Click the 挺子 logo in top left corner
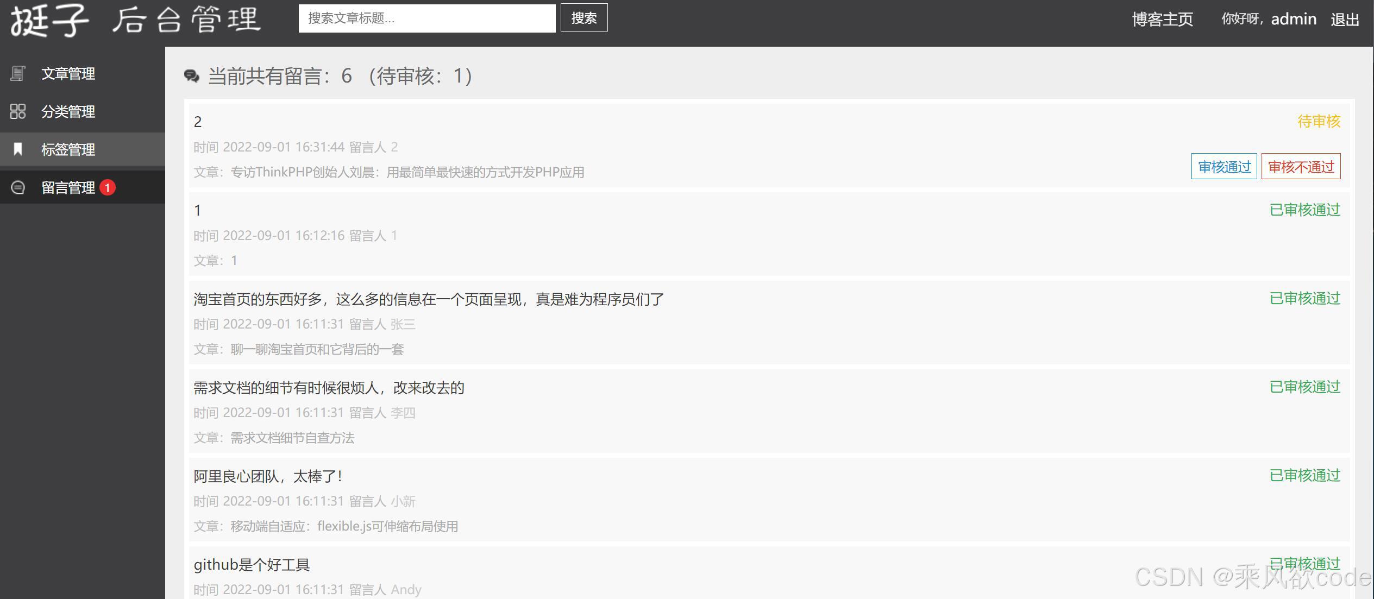Screen dimensions: 1374x599 (49, 19)
